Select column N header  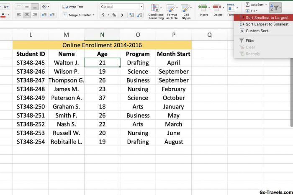point(102,35)
